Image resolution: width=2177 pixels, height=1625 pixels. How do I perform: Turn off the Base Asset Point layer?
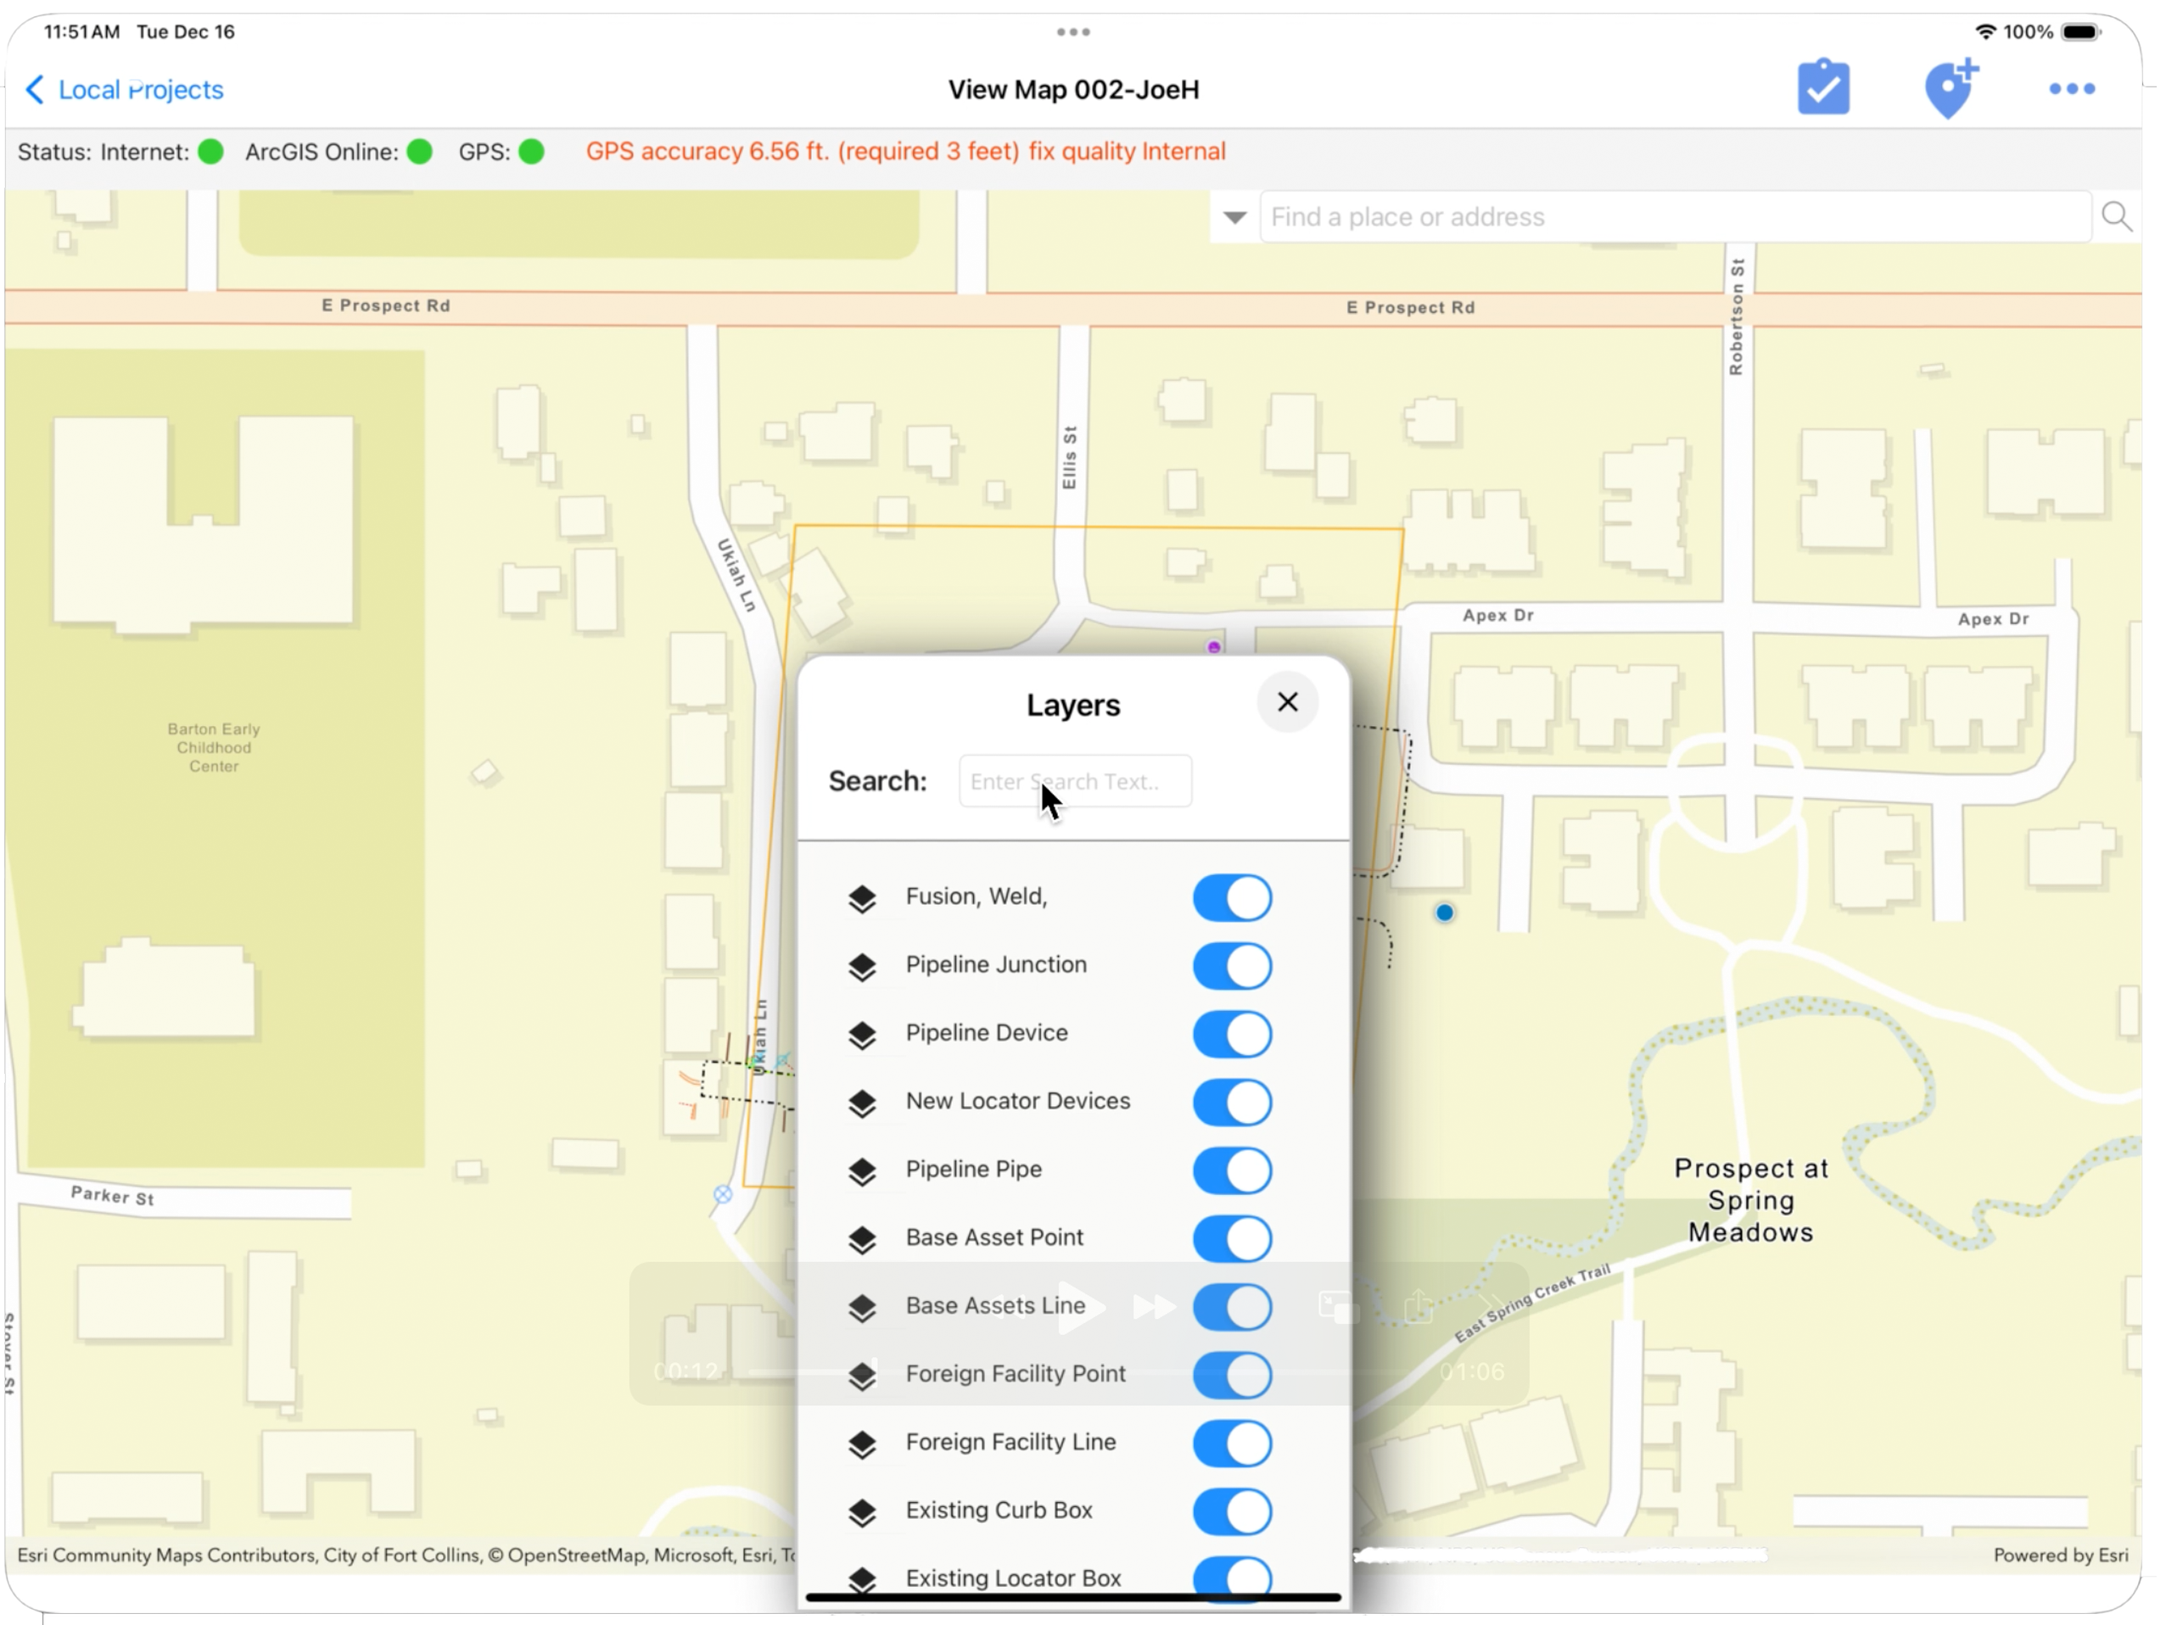click(1232, 1238)
